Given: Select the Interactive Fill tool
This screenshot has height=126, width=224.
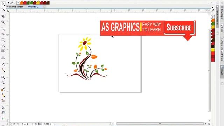Looking at the screenshot, I should (x=3, y=95).
